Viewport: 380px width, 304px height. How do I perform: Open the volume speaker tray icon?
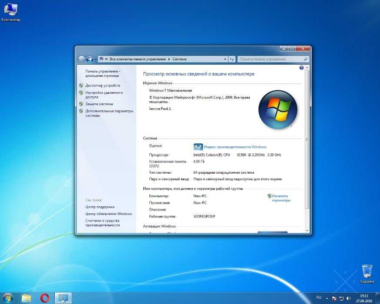pyautogui.click(x=348, y=298)
